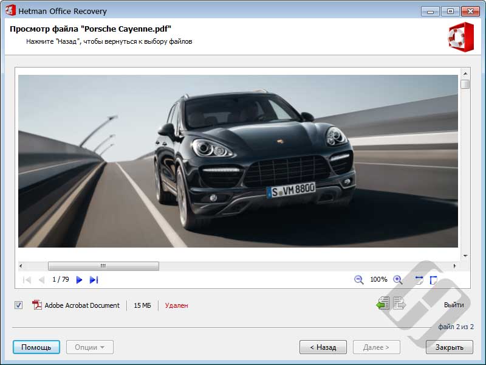Click the Porsche Cayenne preview image
The image size is (486, 365).
(238, 161)
